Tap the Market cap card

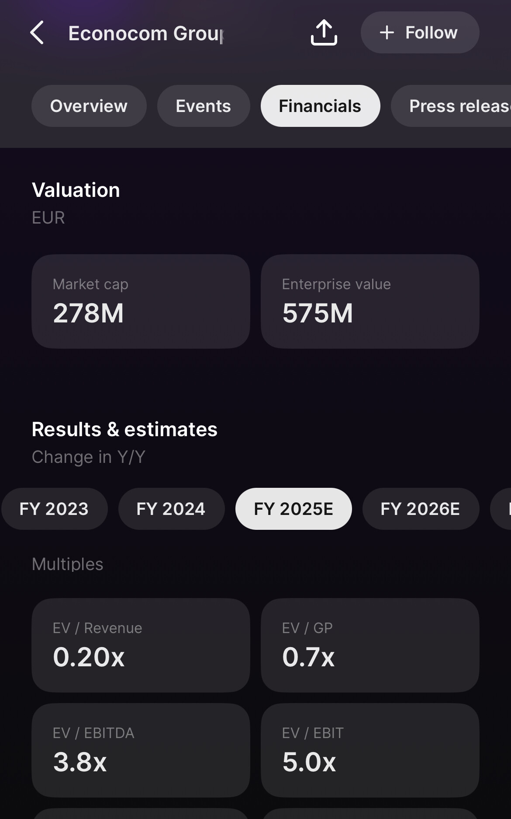141,301
